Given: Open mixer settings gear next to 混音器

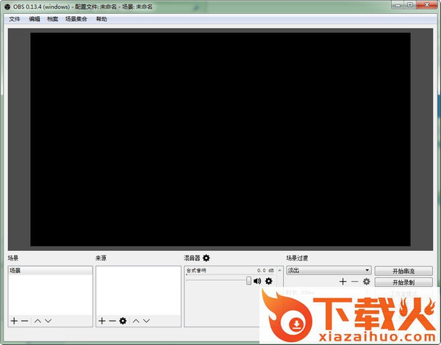Looking at the screenshot, I should 207,258.
